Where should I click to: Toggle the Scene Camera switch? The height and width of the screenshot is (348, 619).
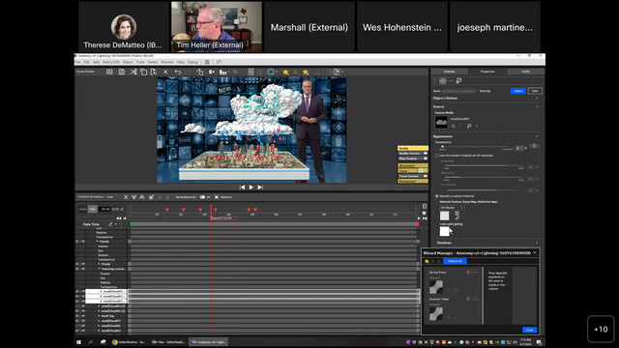(x=425, y=176)
